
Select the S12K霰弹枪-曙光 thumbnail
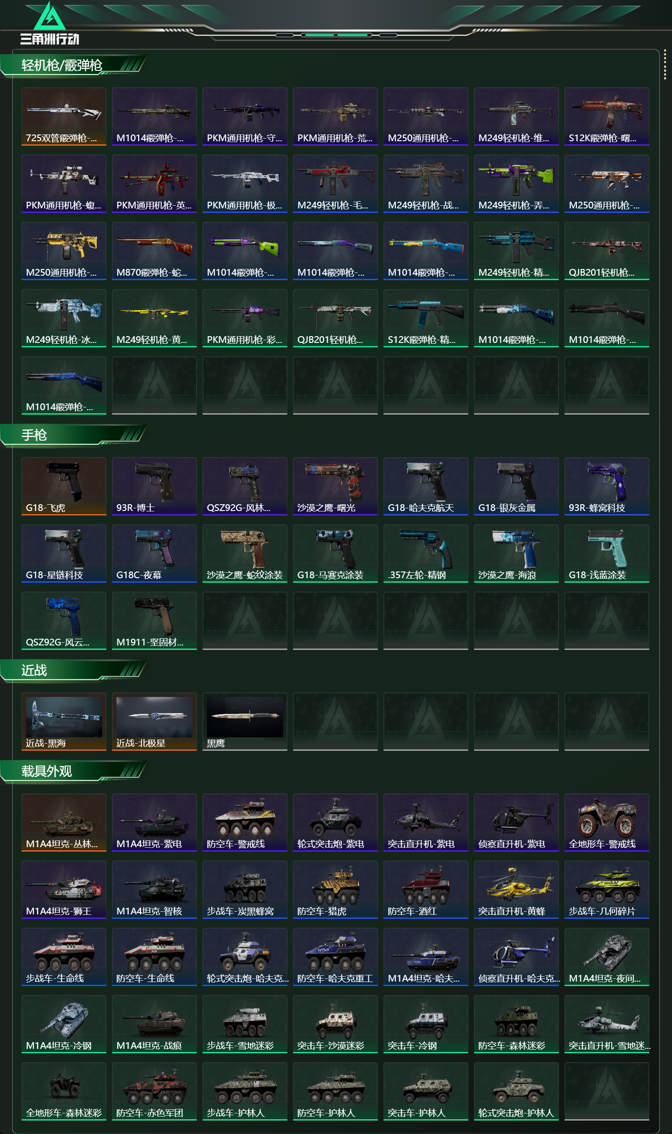coord(607,117)
